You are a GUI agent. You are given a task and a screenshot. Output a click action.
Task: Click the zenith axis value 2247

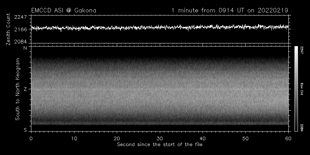20,17
